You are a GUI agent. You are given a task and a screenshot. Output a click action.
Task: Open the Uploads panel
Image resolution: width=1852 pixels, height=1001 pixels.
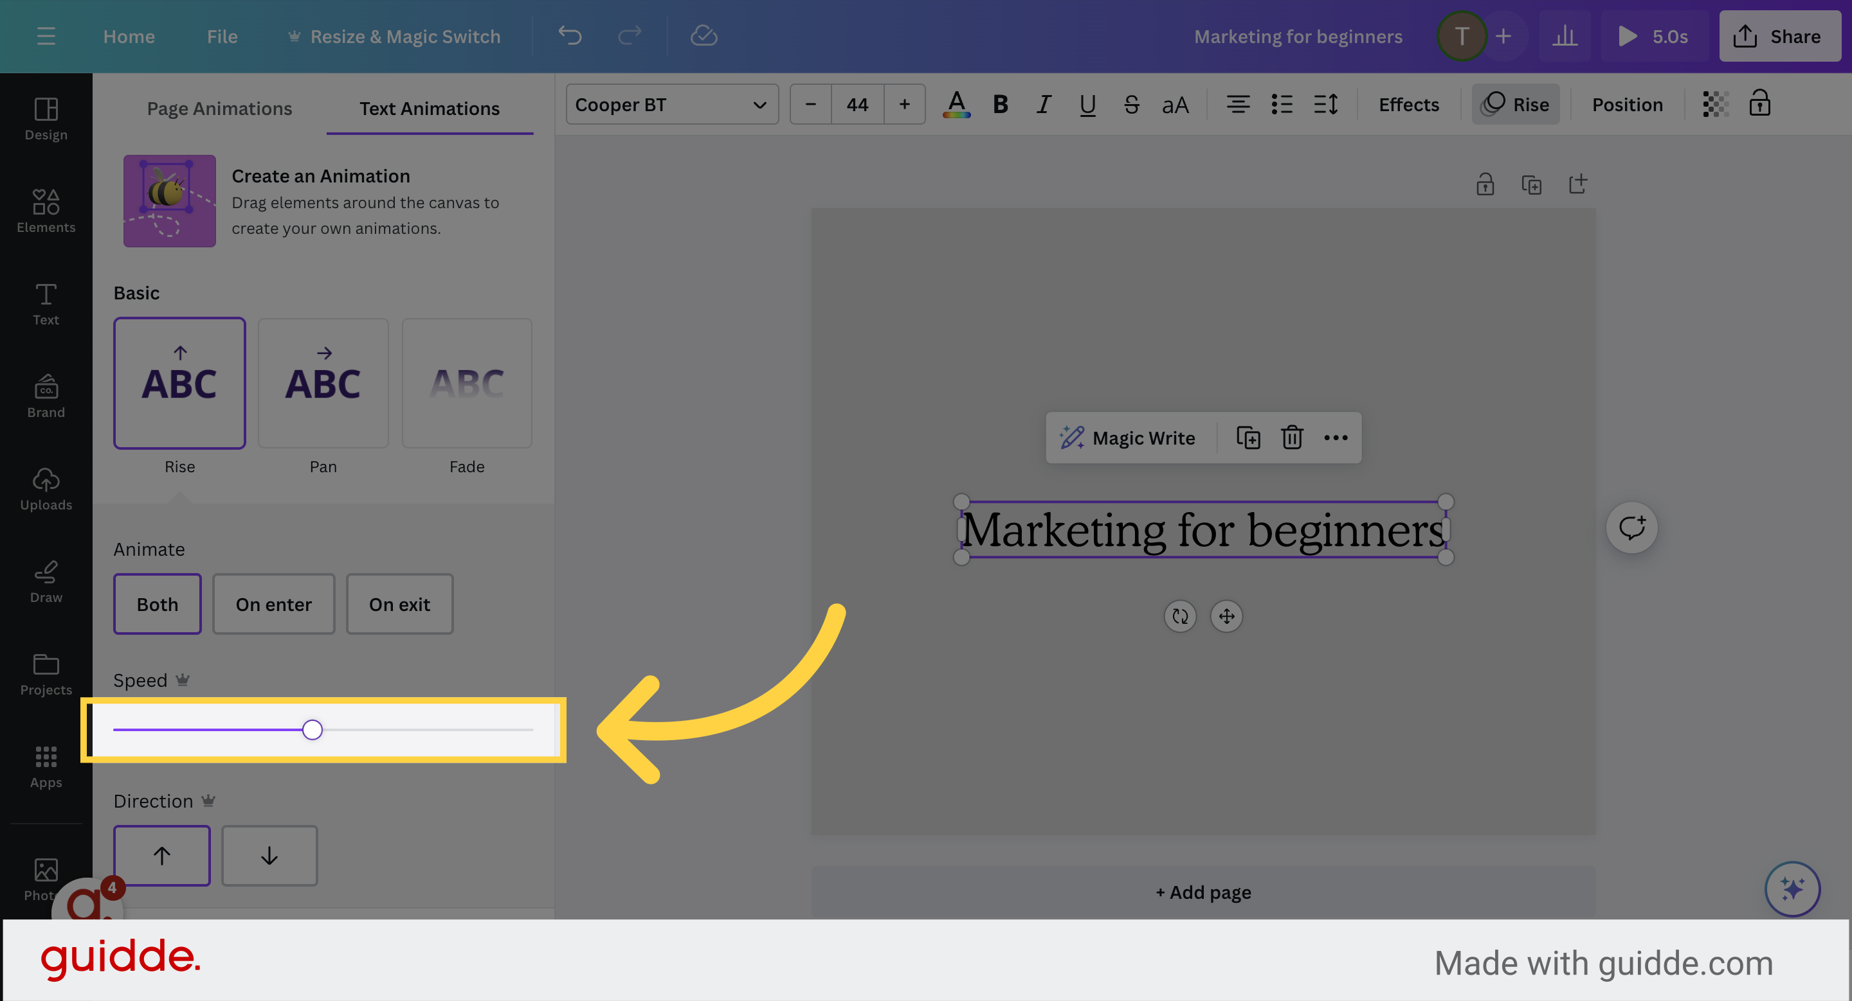45,489
